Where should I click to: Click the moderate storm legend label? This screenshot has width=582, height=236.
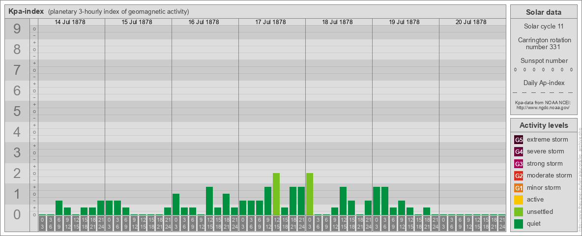[x=550, y=176]
